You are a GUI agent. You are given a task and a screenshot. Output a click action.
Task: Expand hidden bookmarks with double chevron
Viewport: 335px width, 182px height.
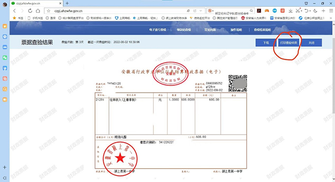331,18
